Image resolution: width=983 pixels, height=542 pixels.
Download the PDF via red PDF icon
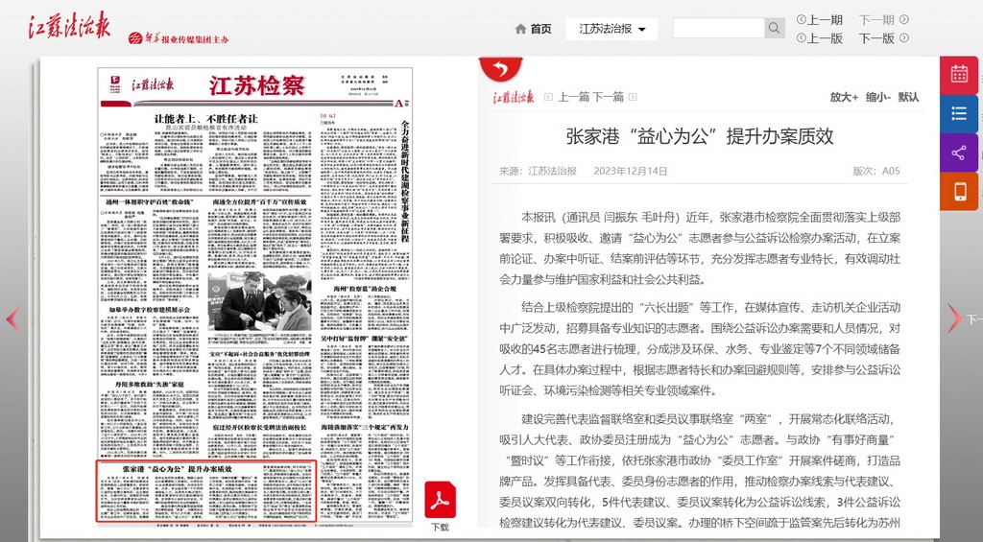point(440,500)
